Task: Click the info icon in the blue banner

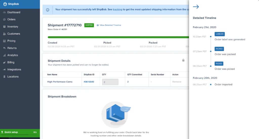Action: pos(48,10)
